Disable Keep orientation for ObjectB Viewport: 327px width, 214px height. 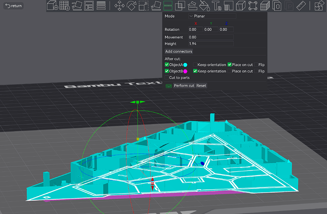[195, 71]
